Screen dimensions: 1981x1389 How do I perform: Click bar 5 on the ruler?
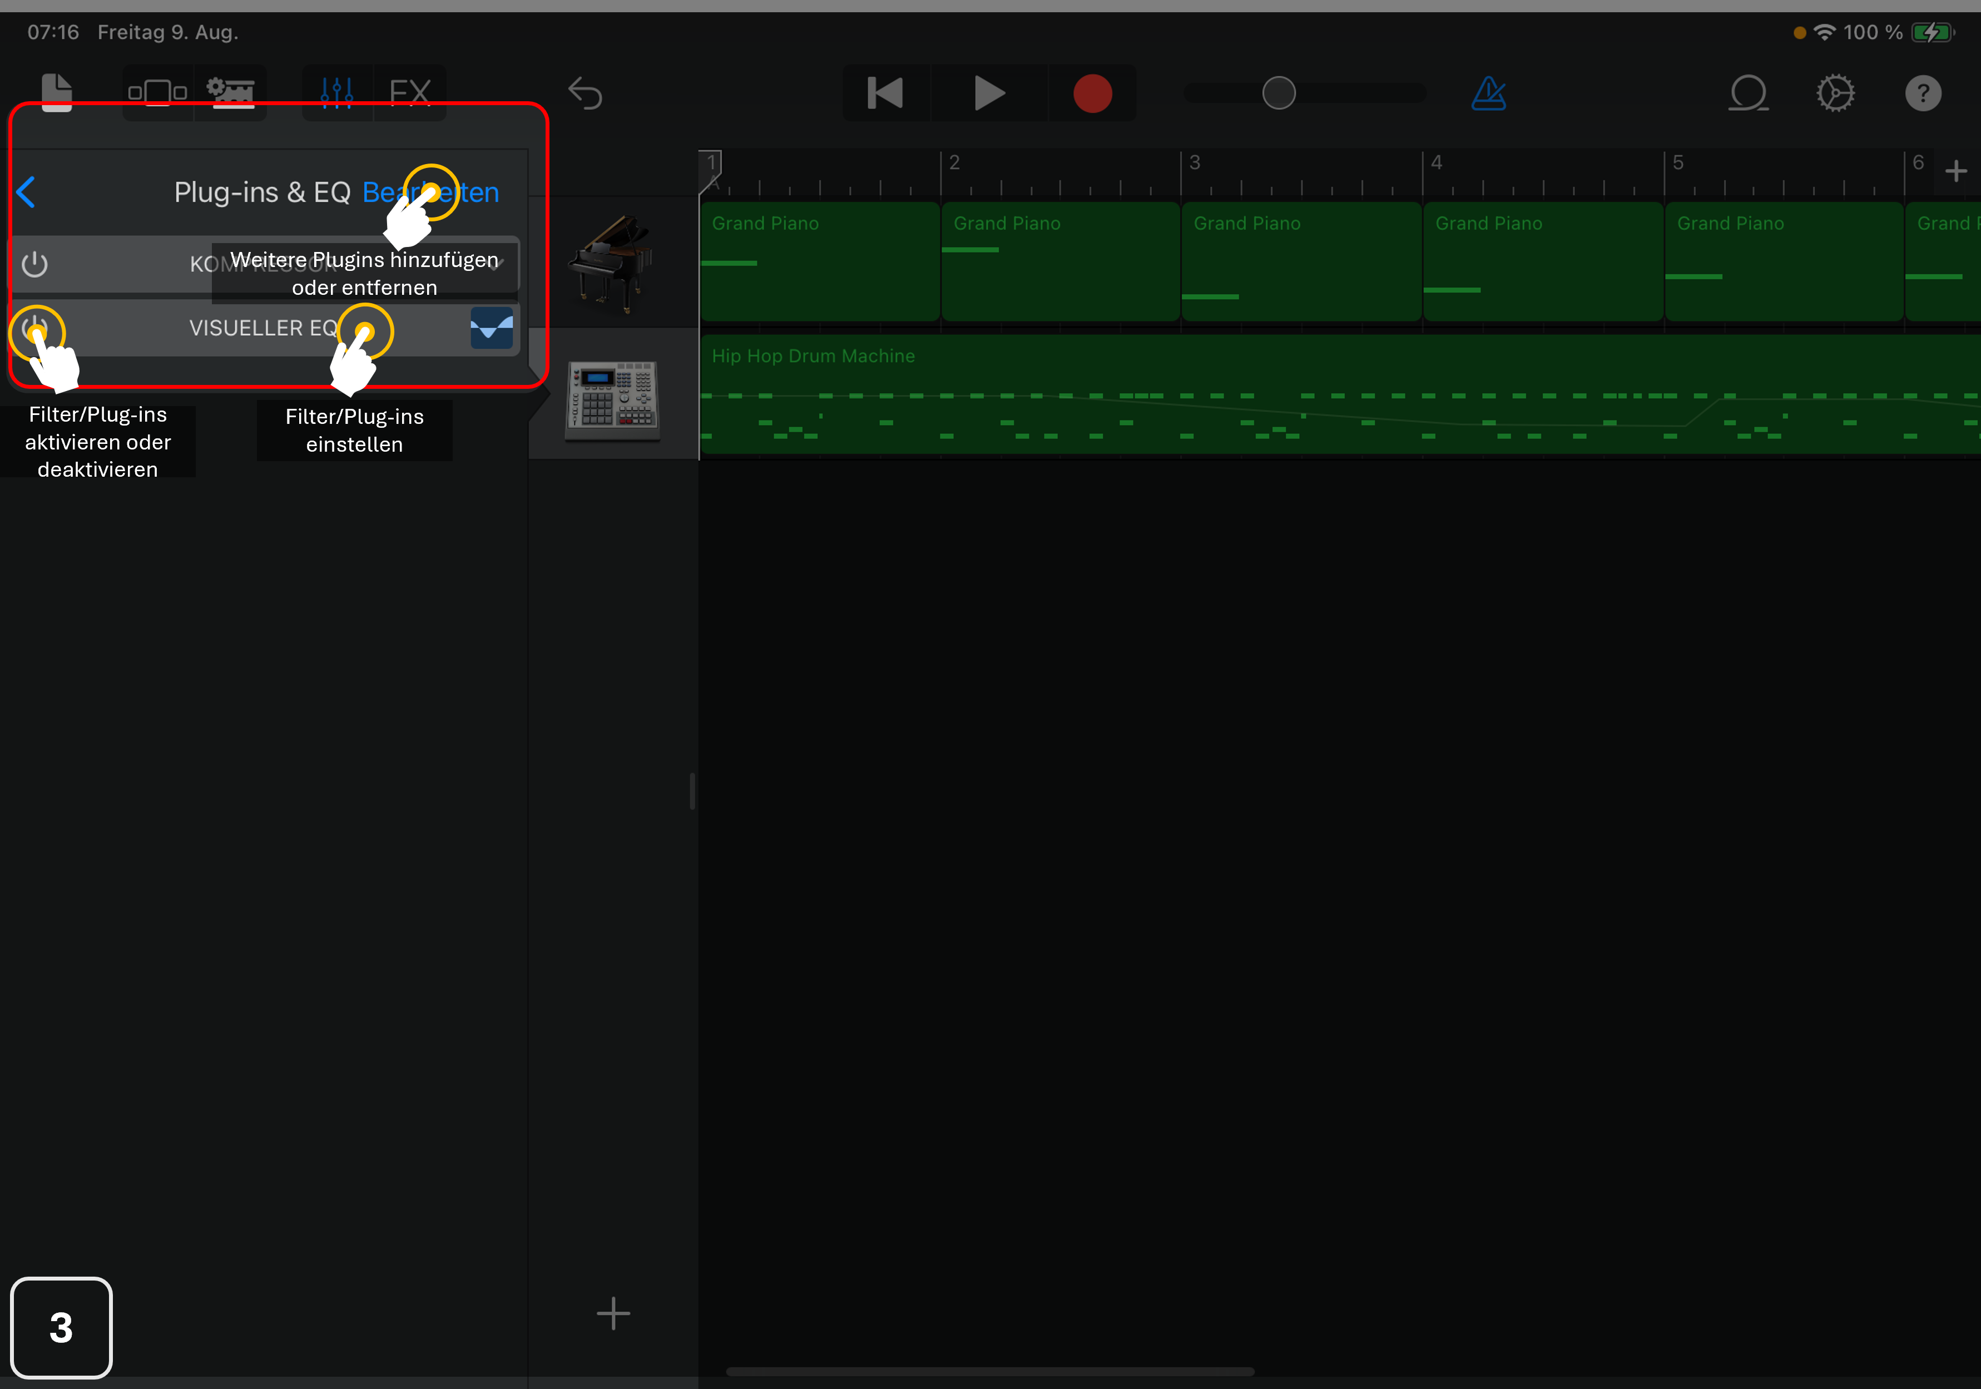[1678, 162]
